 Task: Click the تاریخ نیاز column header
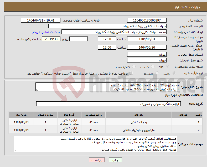coord(21,115)
